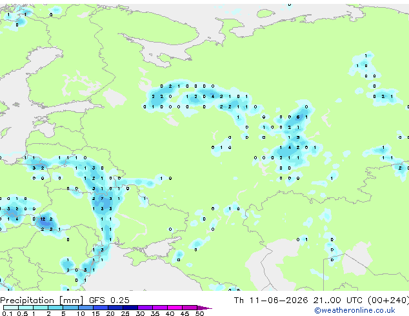Click the '30' legend value
The image size is (409, 316).
coord(141,313)
